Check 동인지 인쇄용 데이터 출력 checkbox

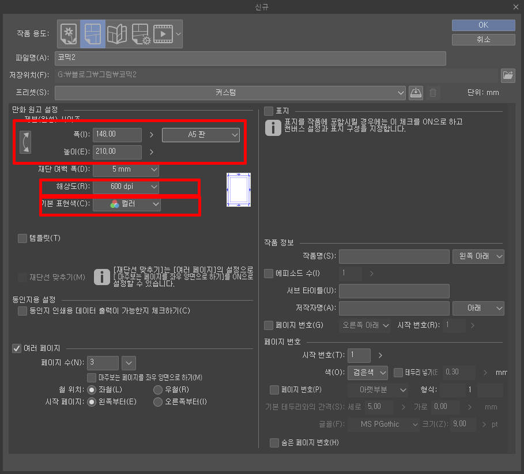click(x=22, y=311)
